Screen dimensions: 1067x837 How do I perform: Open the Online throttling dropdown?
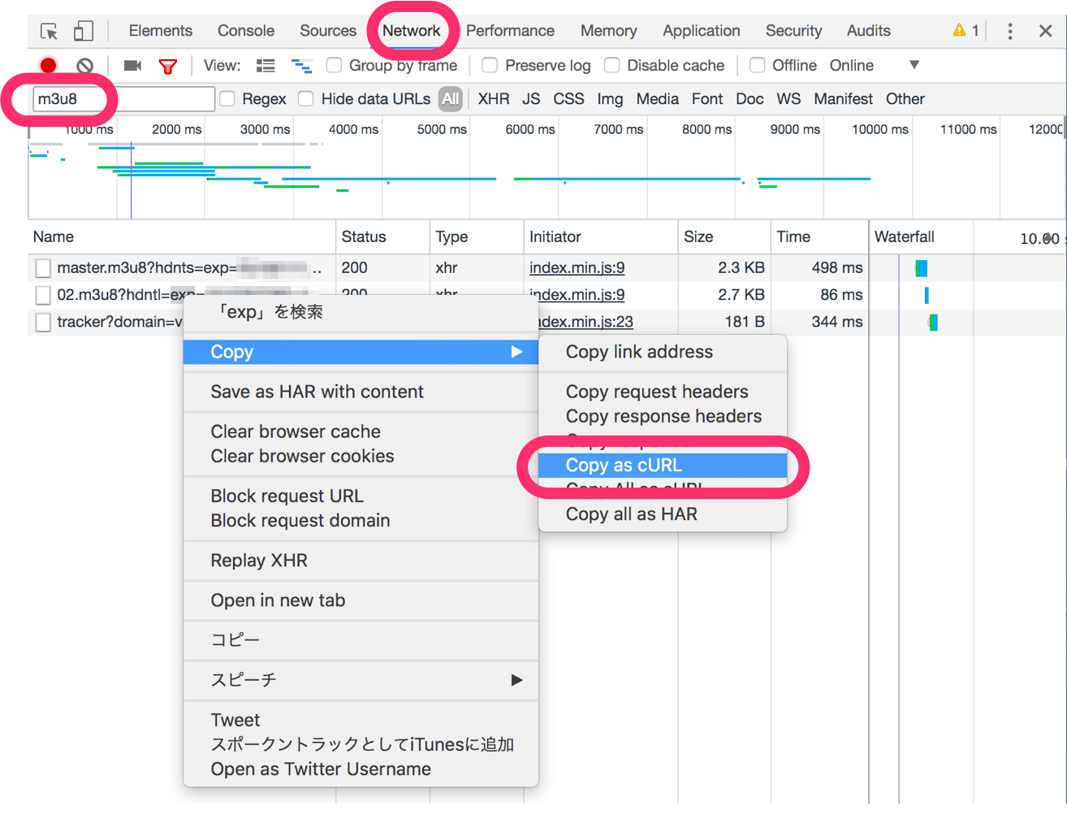pos(875,65)
